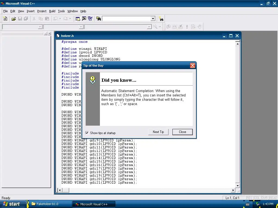278x208 pixels.
Task: Click the Open file folder icon
Action: (x=14, y=19)
